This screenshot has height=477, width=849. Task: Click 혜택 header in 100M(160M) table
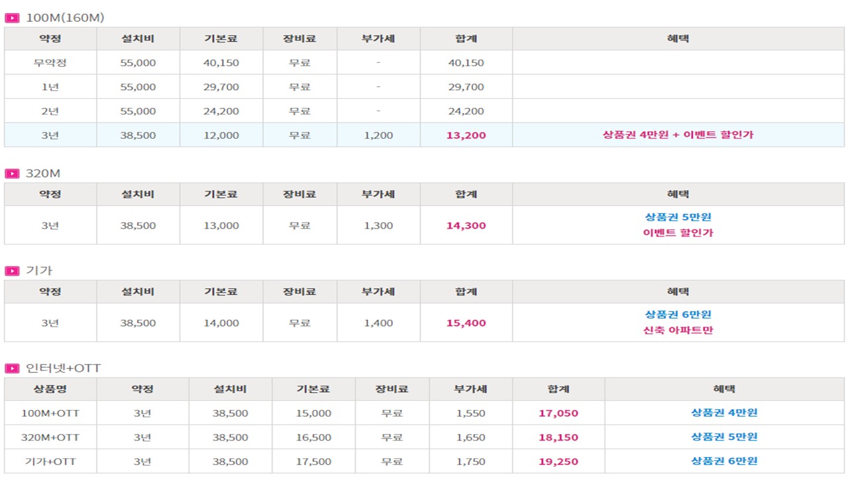[x=678, y=38]
